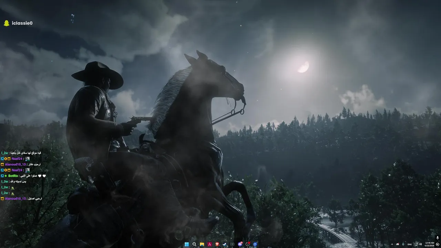This screenshot has width=441, height=248.
Task: Open the dark circular app with red dot
Action: click(247, 244)
